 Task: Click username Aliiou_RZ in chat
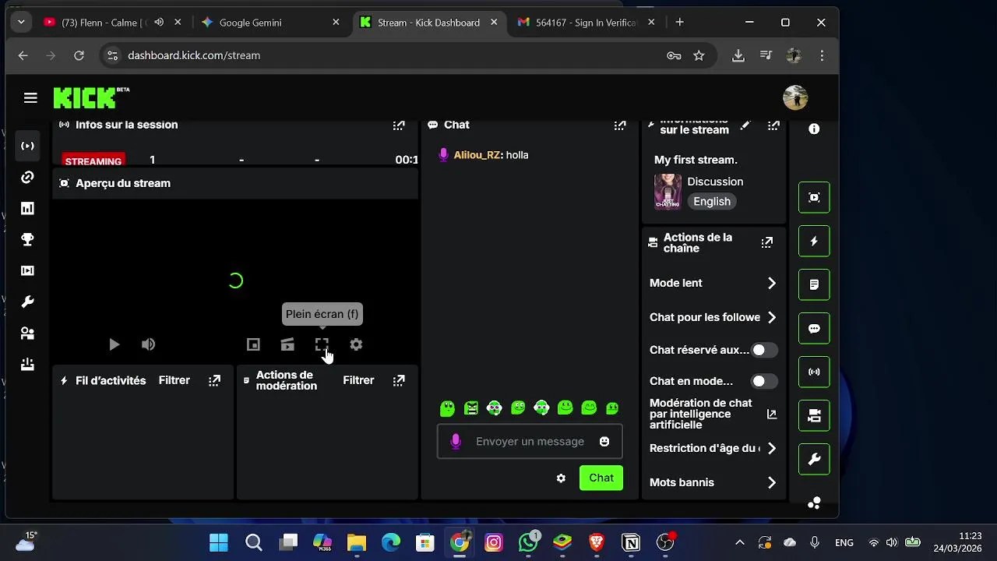pos(477,155)
